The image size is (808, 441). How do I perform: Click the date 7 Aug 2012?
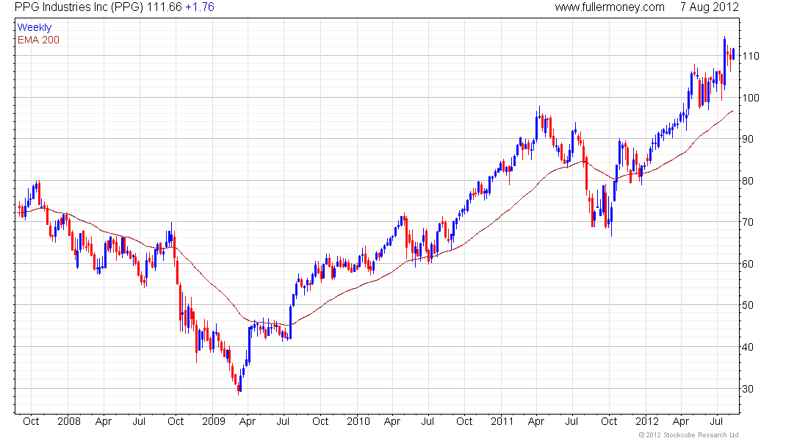coord(709,7)
